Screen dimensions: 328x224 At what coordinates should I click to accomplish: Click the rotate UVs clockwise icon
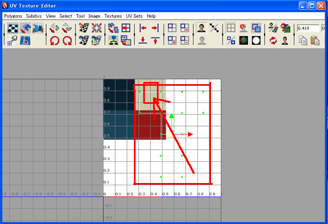click(67, 40)
